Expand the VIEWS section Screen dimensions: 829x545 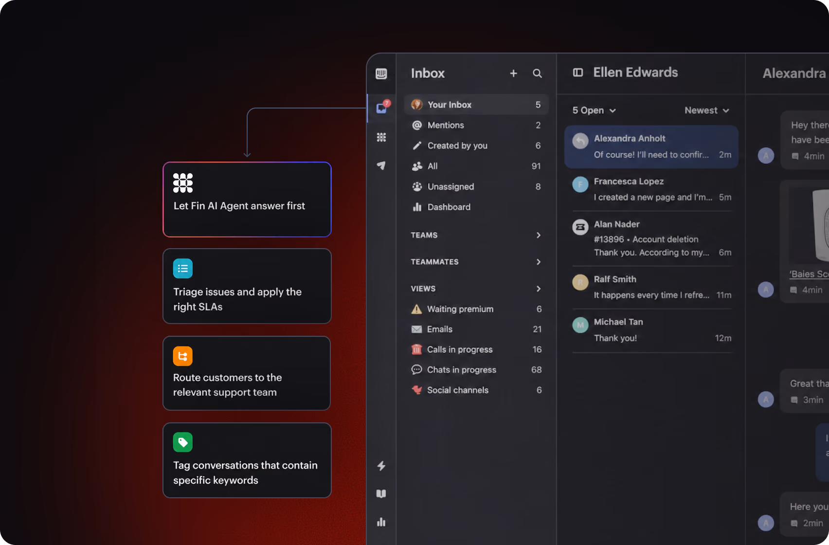(x=476, y=289)
